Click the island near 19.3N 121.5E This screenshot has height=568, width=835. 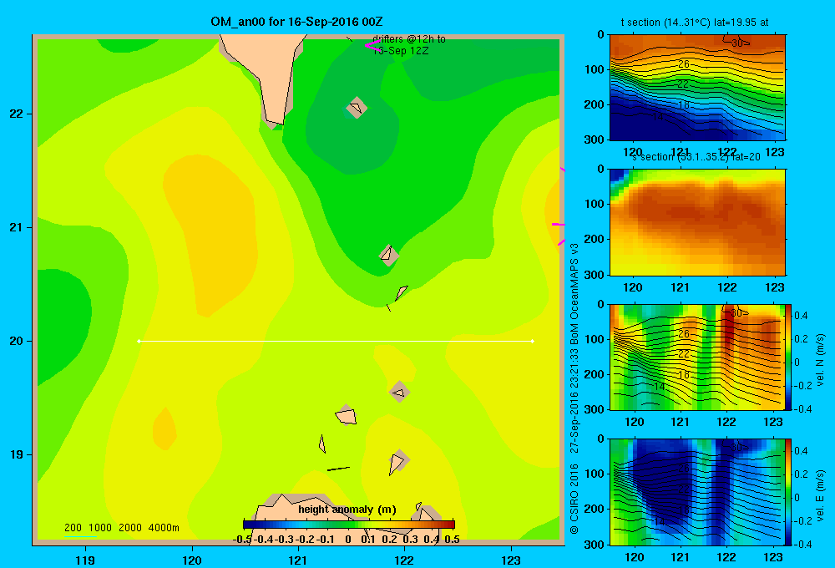[347, 415]
